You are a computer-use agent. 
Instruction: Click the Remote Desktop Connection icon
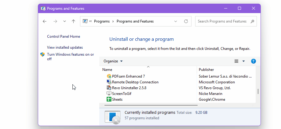[109, 82]
